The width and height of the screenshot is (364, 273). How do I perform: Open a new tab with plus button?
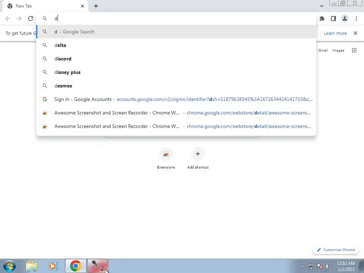coord(96,6)
